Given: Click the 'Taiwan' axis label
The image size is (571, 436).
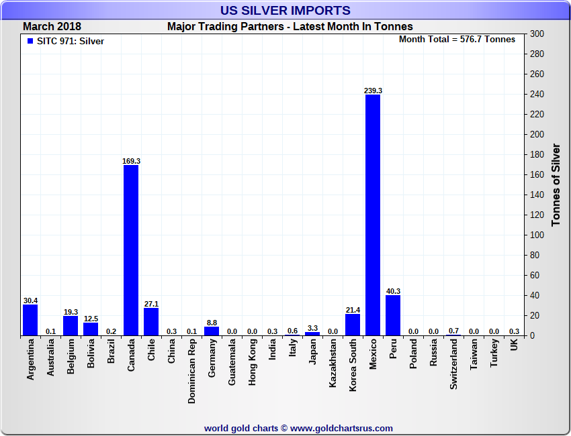Looking at the screenshot, I should tap(474, 354).
